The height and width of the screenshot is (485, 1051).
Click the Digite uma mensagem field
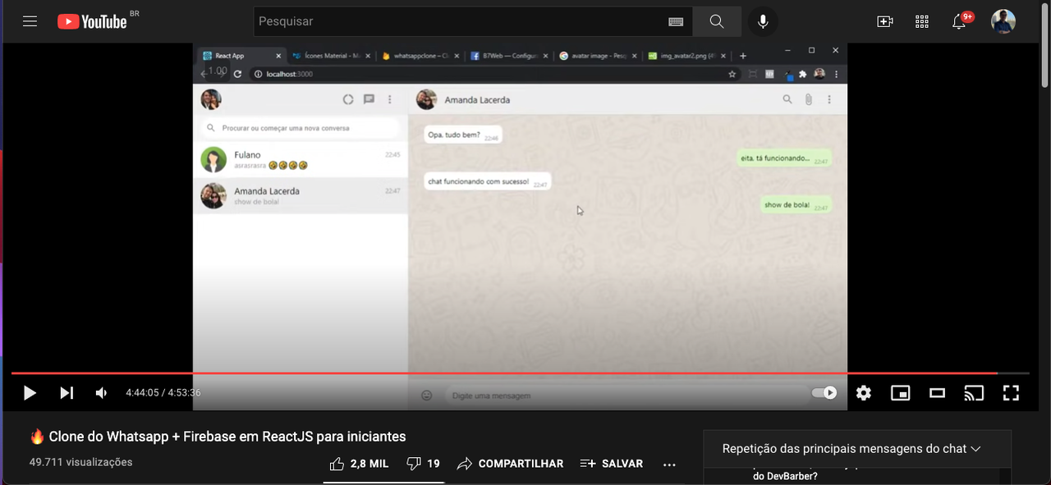[x=627, y=396]
